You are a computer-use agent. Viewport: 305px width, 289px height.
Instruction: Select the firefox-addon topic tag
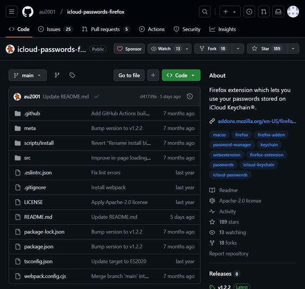271,134
